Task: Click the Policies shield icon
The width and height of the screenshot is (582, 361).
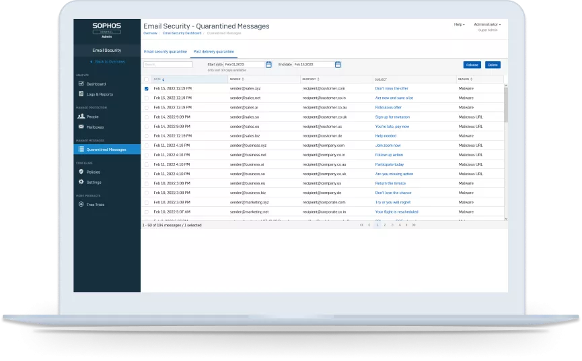Action: [x=81, y=172]
